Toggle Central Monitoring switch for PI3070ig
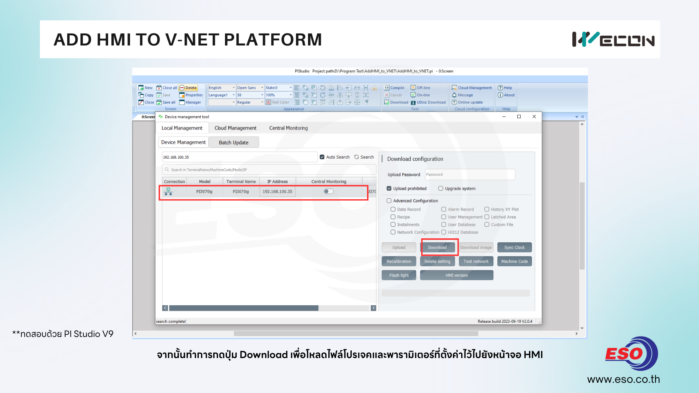Screen dimensions: 699x393 [328, 191]
